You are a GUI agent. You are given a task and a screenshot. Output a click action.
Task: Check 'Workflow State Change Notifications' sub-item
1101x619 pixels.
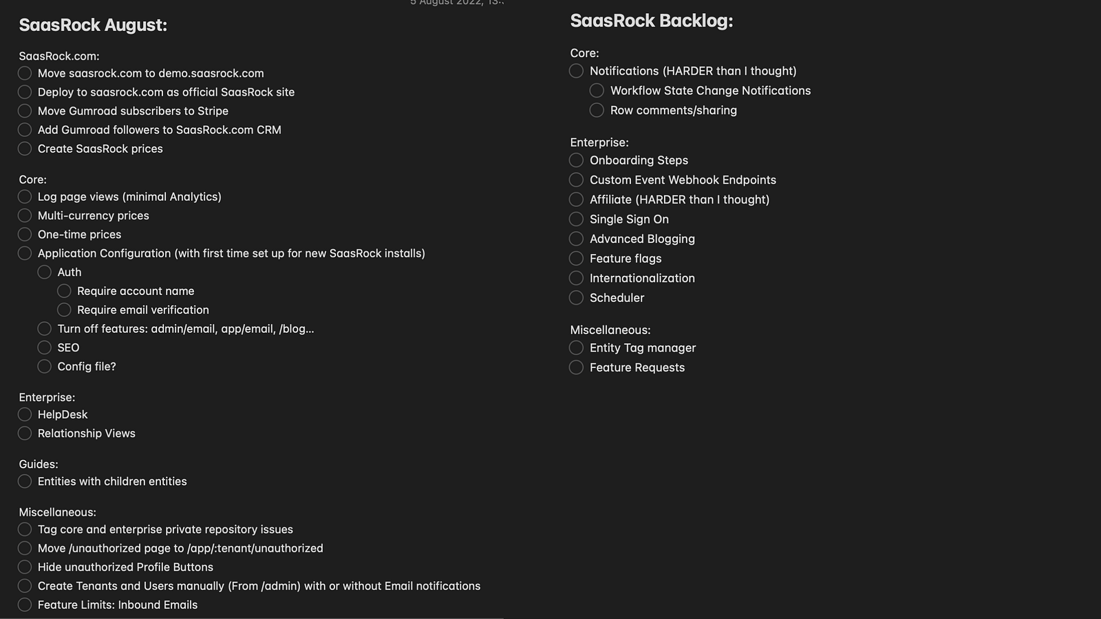(597, 90)
